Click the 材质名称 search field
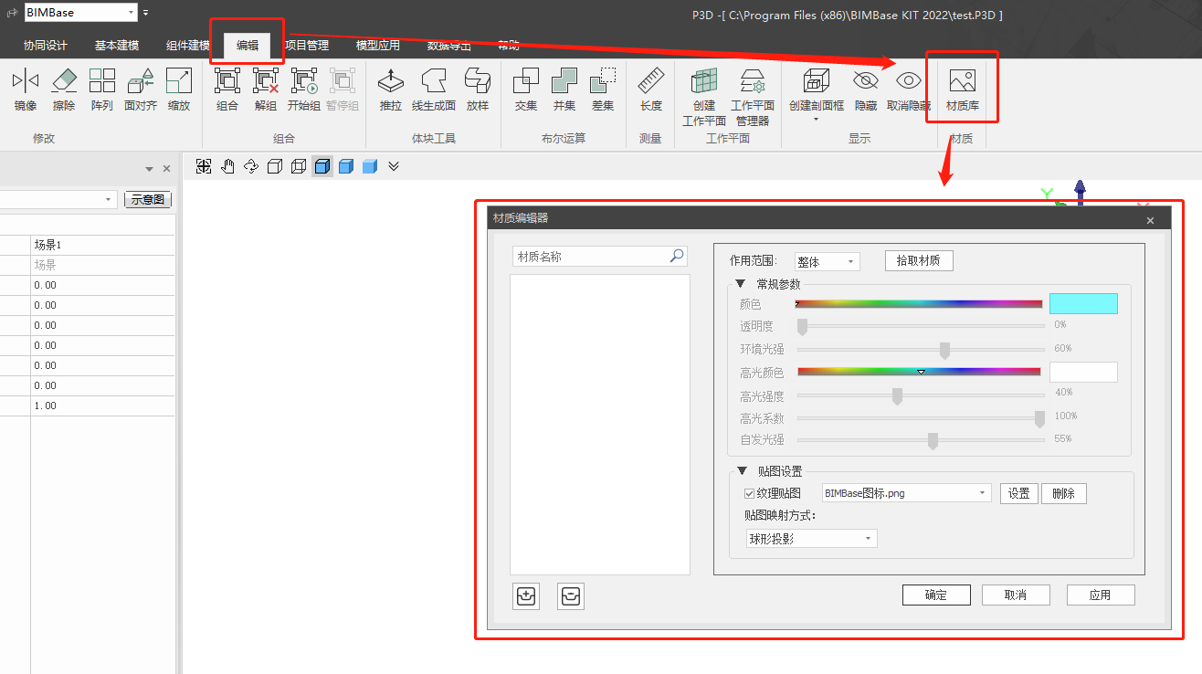 [590, 257]
